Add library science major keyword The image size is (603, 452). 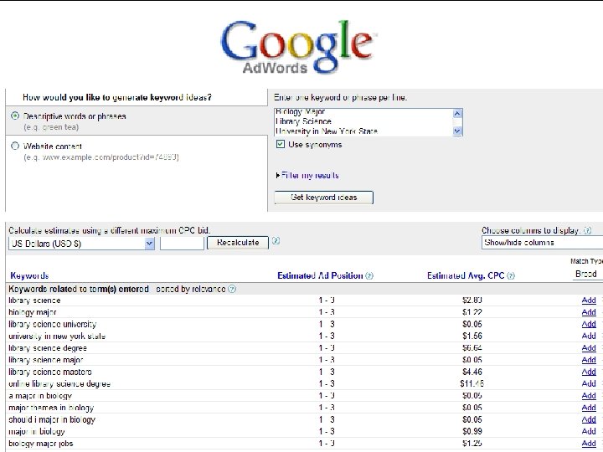589,360
